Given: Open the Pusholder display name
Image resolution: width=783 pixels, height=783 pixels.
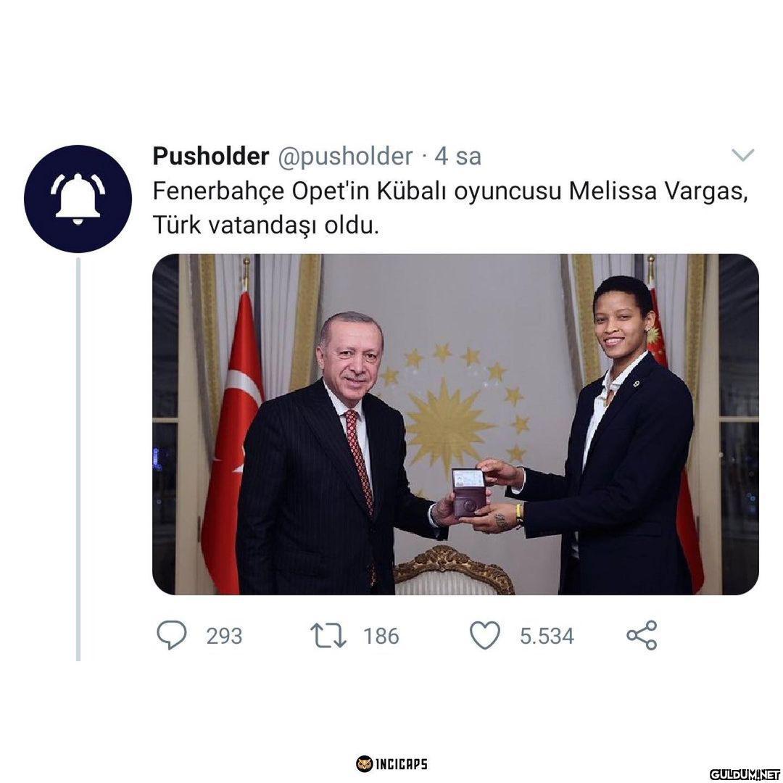Looking at the screenshot, I should pyautogui.click(x=211, y=157).
